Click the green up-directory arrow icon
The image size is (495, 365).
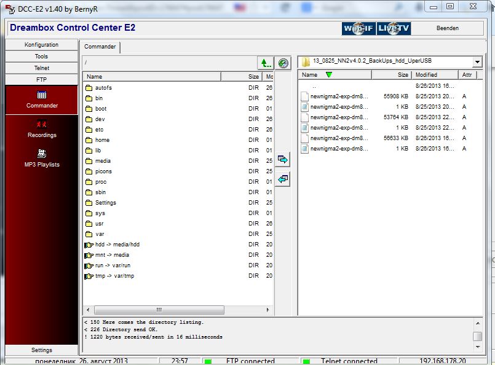(265, 63)
